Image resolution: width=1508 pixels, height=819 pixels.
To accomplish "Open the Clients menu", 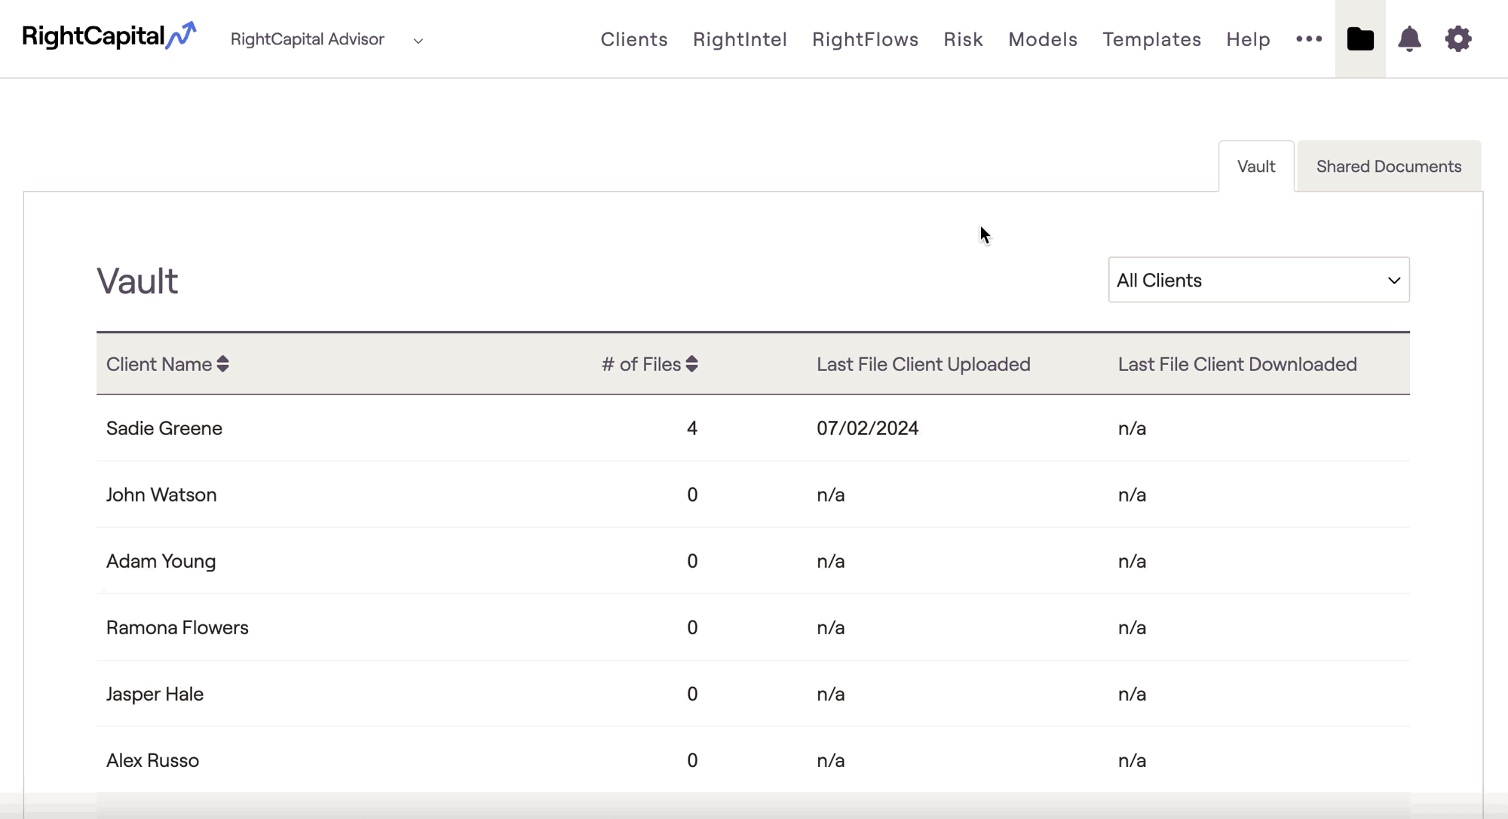I will (634, 39).
